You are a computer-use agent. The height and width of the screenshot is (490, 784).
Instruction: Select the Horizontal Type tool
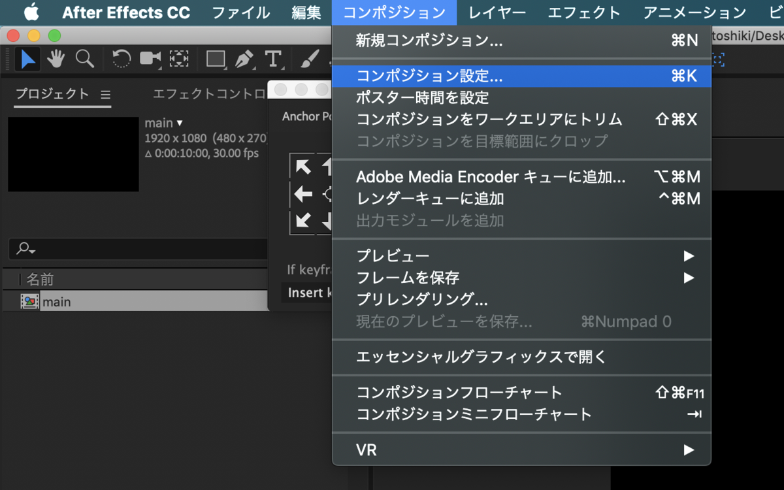point(273,59)
